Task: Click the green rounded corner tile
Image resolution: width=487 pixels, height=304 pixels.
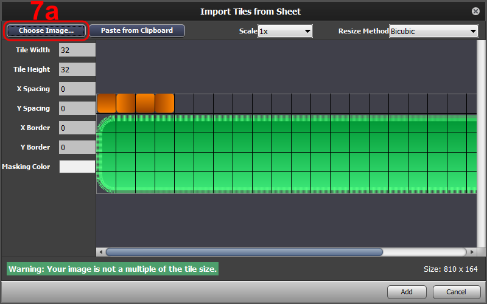Action: click(106, 124)
